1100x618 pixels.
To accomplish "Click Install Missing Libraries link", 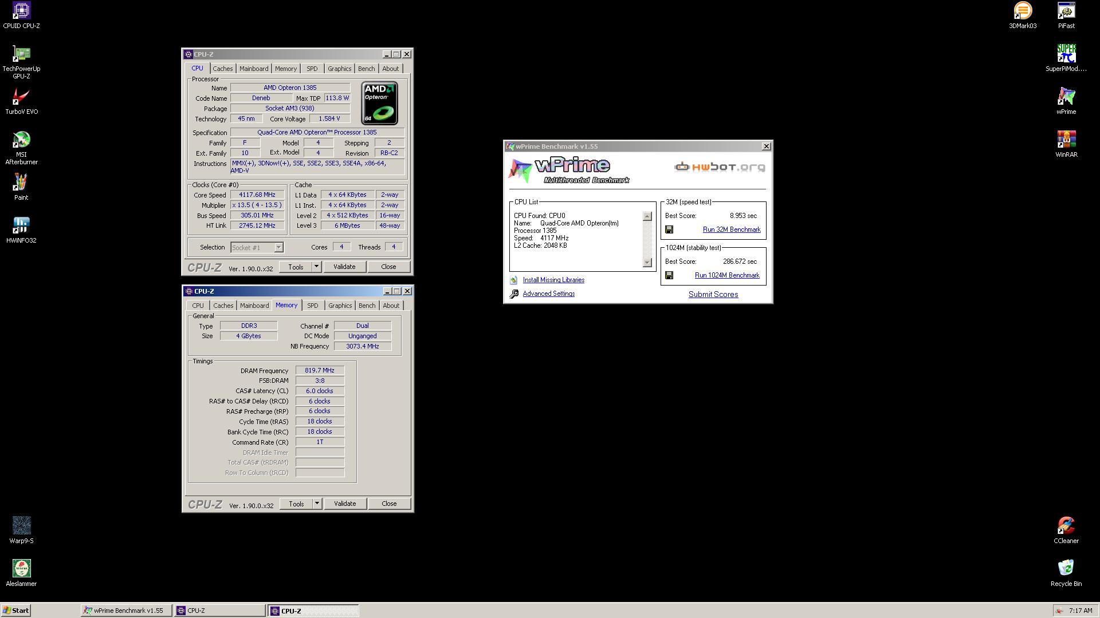I will pyautogui.click(x=553, y=280).
